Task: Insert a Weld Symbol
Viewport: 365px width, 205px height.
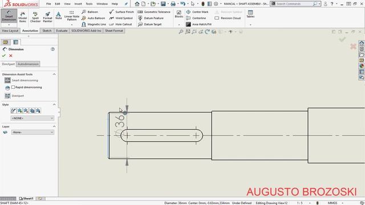Action: [121, 18]
